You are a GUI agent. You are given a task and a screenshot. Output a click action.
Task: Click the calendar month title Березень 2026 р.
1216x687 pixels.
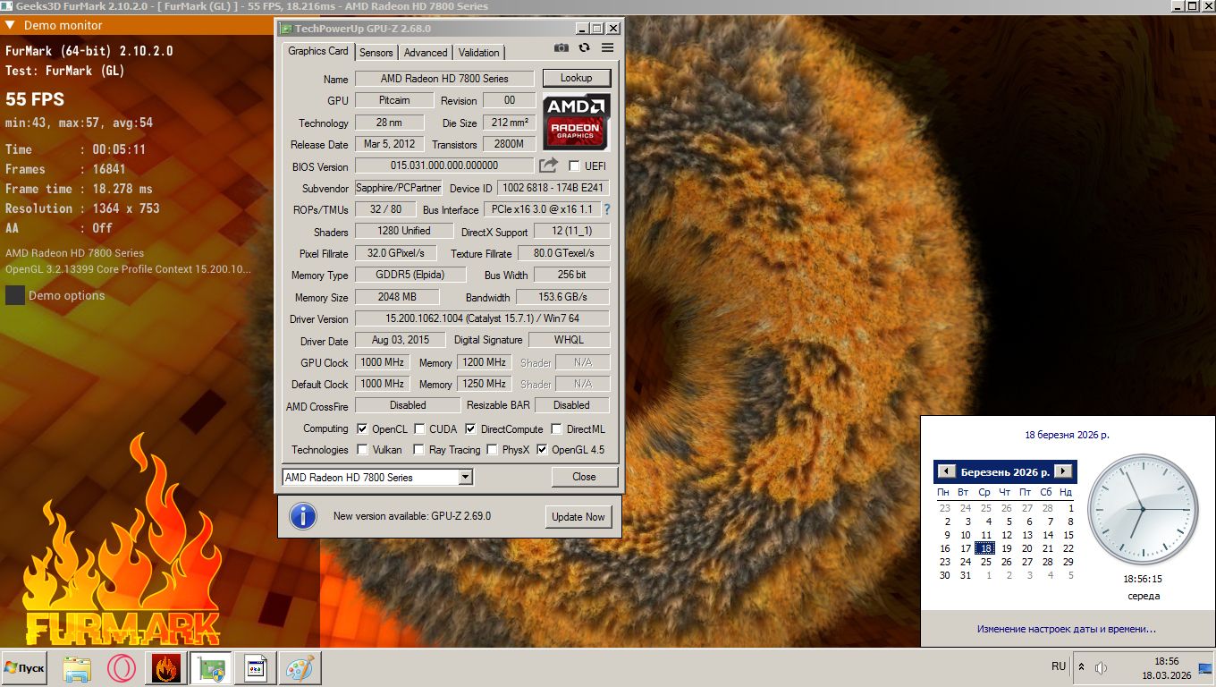(x=1005, y=471)
